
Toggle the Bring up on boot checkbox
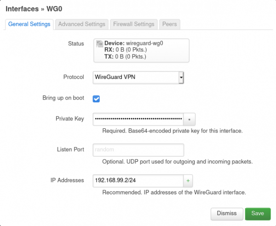(97, 99)
